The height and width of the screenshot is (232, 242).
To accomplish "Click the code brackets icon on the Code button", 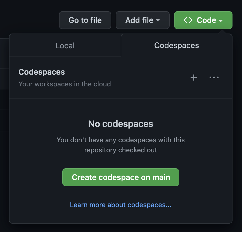I will click(188, 20).
